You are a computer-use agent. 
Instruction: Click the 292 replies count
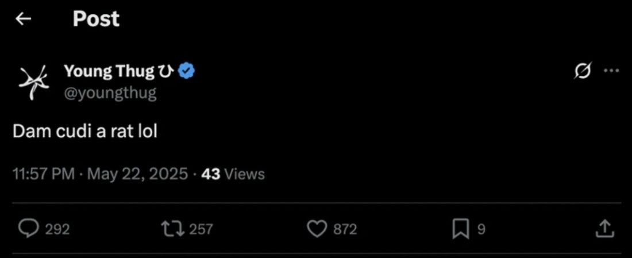(x=57, y=229)
